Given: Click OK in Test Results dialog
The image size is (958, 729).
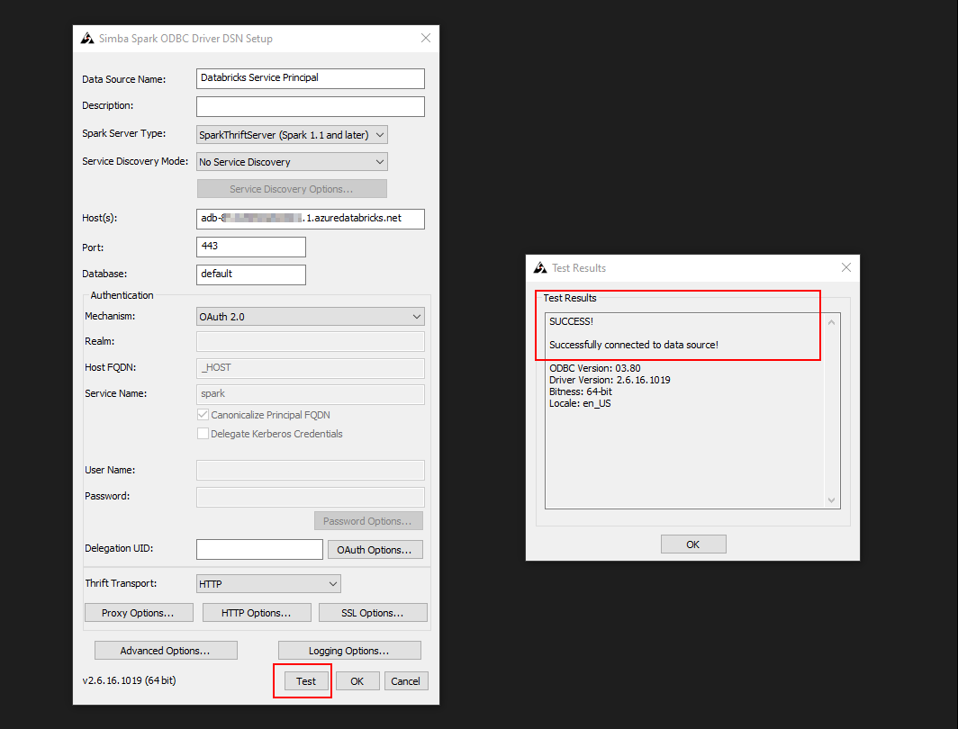Looking at the screenshot, I should (692, 544).
